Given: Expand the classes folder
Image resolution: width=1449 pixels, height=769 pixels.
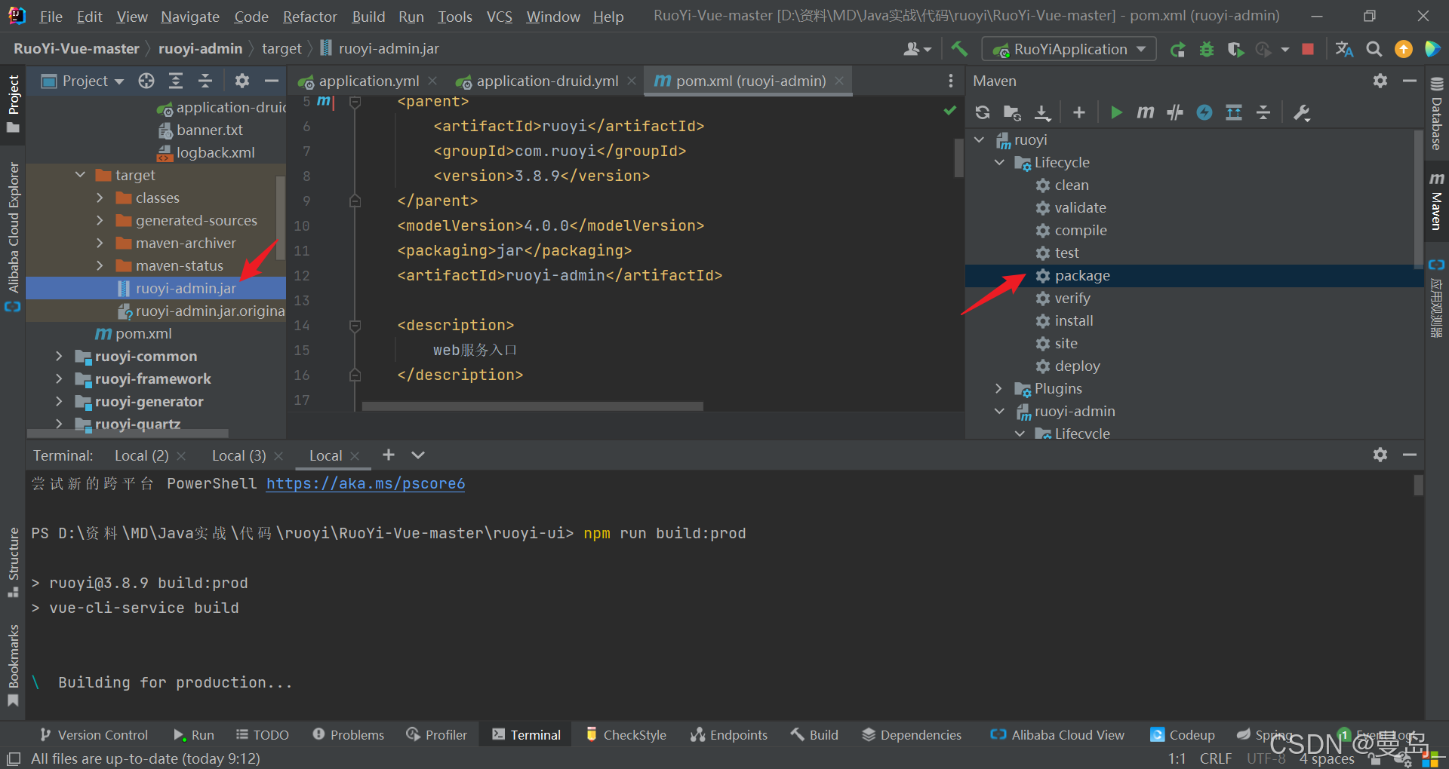Looking at the screenshot, I should coord(100,198).
